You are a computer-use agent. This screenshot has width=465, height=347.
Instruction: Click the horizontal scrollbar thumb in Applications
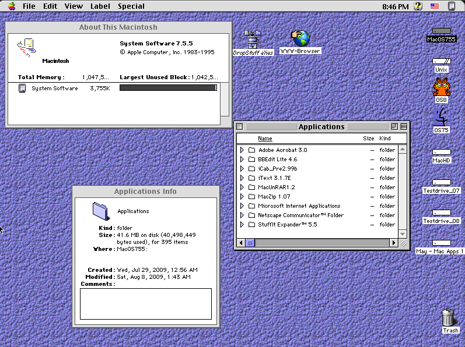point(250,243)
